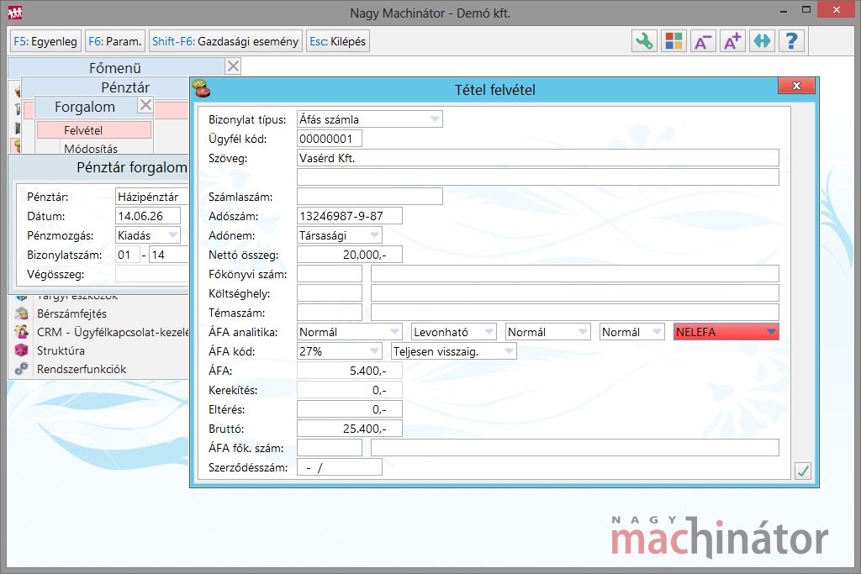Confirm entry with the green checkmark
The height and width of the screenshot is (574, 861).
click(x=803, y=471)
